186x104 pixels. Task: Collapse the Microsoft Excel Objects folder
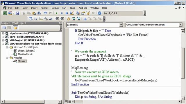point(7,47)
